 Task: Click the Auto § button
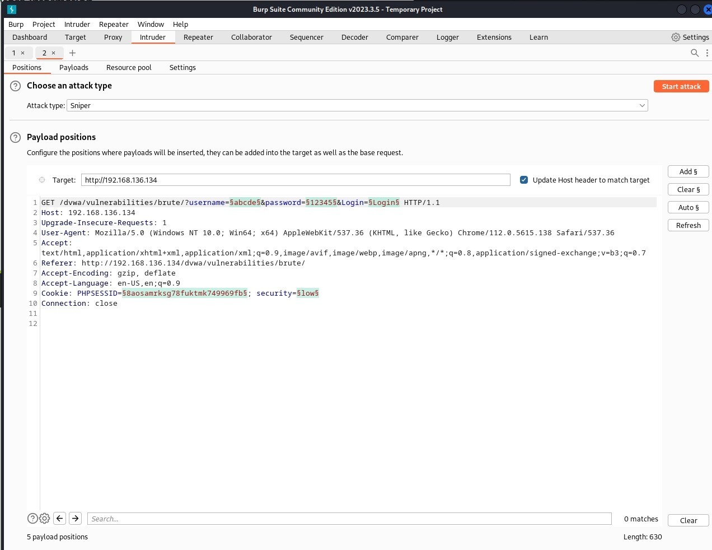[x=688, y=207]
